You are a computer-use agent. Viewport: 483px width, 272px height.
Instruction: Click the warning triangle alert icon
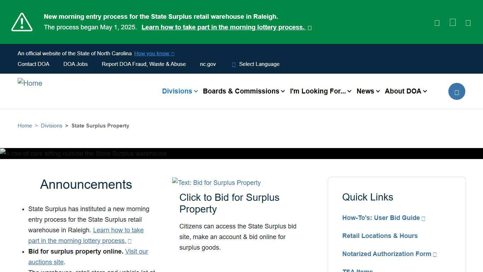click(22, 22)
